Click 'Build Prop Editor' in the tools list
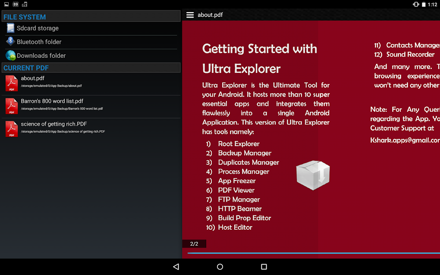The width and height of the screenshot is (440, 275). point(245,218)
